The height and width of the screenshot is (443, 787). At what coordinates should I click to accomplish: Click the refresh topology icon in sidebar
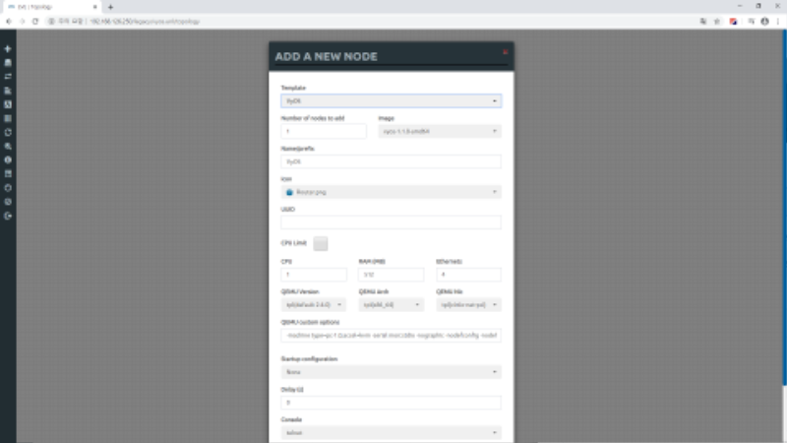click(x=8, y=131)
